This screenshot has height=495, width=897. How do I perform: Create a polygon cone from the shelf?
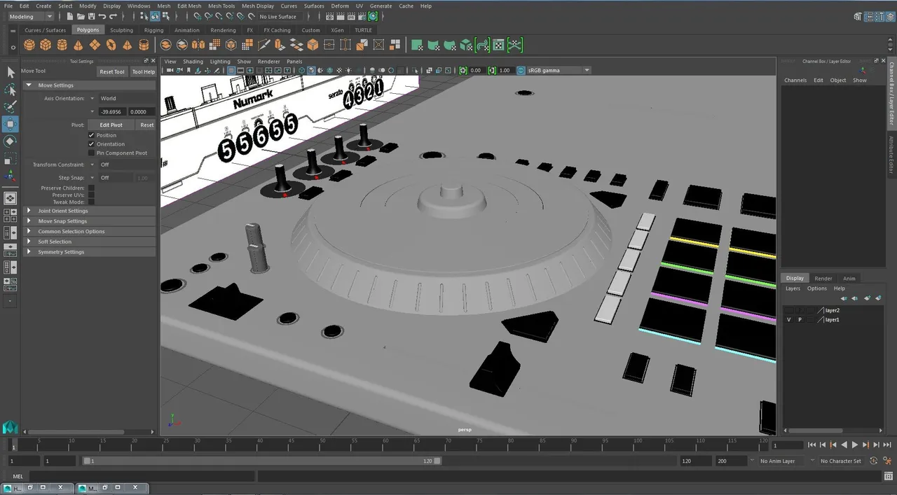point(78,45)
